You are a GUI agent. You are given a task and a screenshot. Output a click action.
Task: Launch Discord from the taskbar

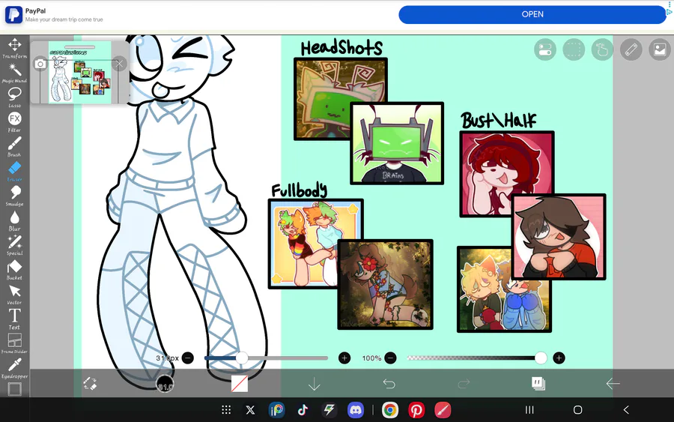(x=356, y=410)
